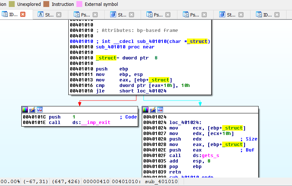Close the St tab with the letter A icon

tap(59, 15)
